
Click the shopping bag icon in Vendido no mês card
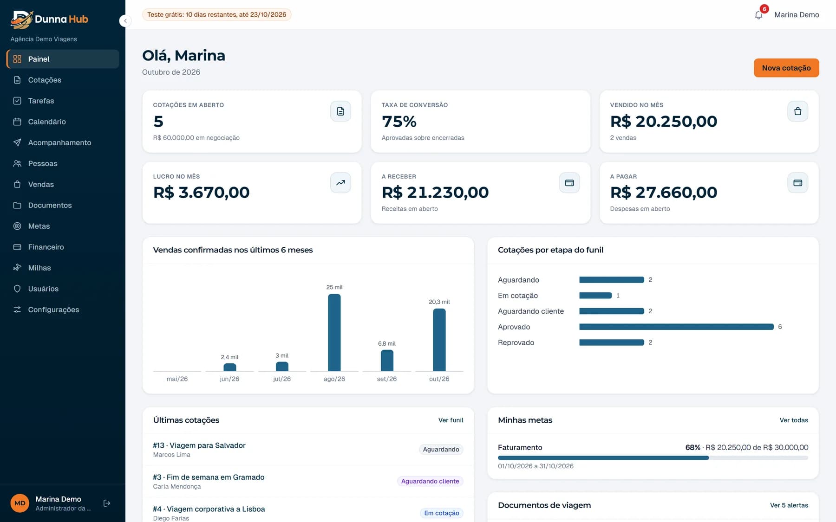point(797,111)
